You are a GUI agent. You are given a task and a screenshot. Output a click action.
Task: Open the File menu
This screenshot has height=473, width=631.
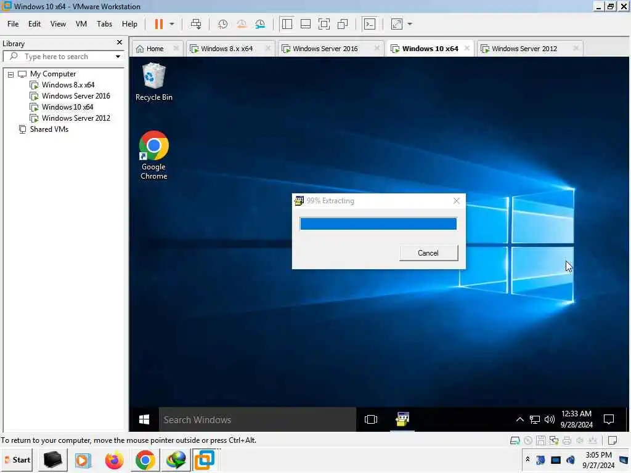tap(13, 24)
